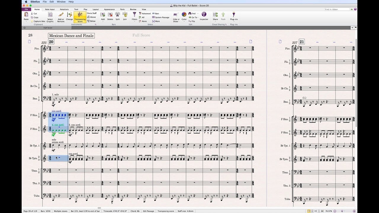Switch to the Review ribbon tab
The image size is (379, 213).
click(133, 9)
